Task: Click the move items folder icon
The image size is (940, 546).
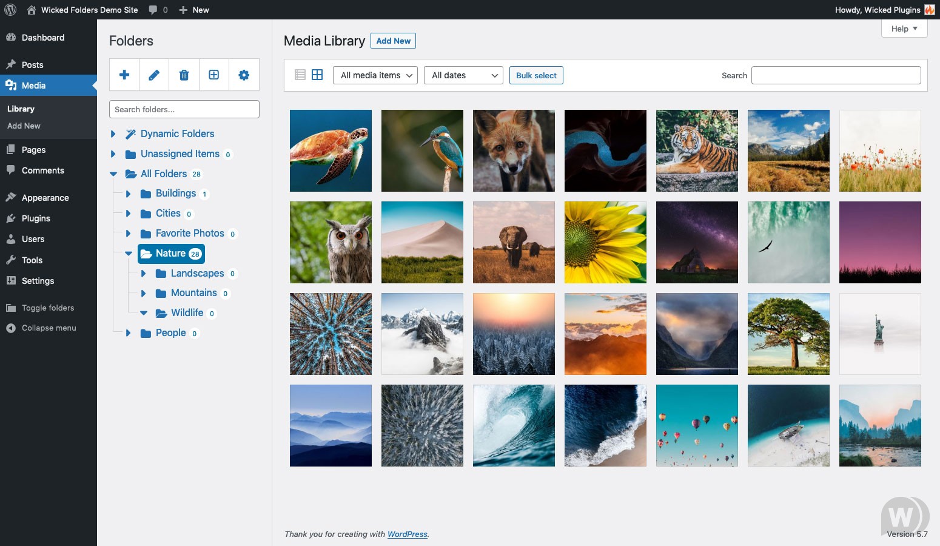Action: coord(214,74)
